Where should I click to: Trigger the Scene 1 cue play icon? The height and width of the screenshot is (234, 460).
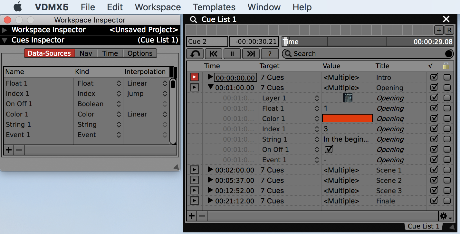194,170
